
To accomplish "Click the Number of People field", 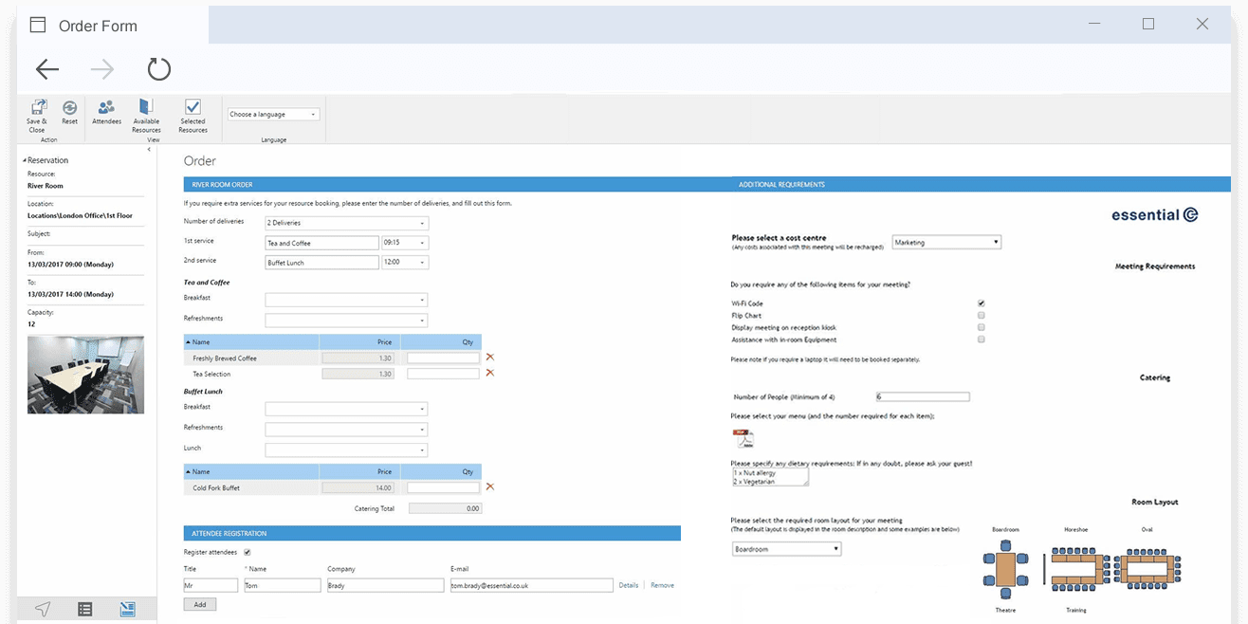I will [923, 397].
